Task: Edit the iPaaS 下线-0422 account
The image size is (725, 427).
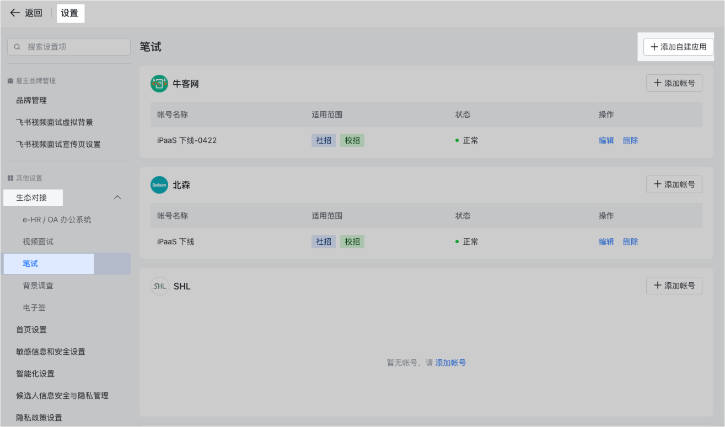Action: [606, 140]
